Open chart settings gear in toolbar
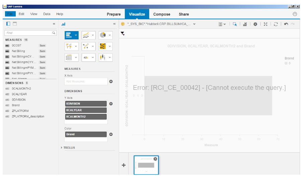This screenshot has width=301, height=176. pos(255,24)
